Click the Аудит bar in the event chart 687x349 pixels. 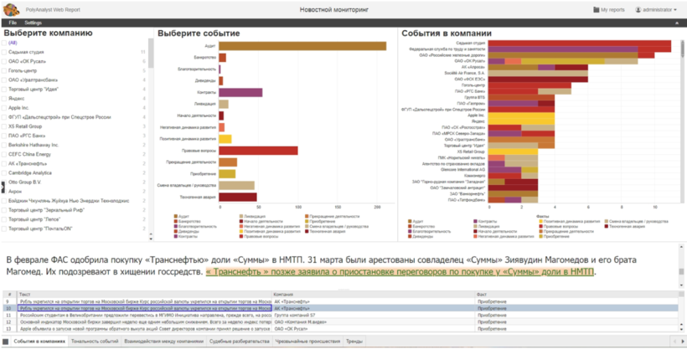coord(302,46)
